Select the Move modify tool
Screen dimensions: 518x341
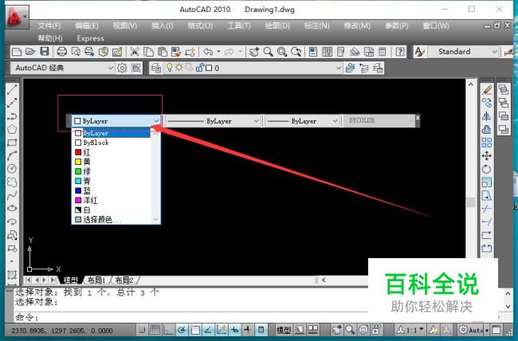[487, 155]
